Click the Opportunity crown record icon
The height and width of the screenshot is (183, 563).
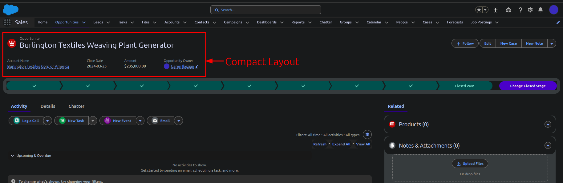[12, 43]
